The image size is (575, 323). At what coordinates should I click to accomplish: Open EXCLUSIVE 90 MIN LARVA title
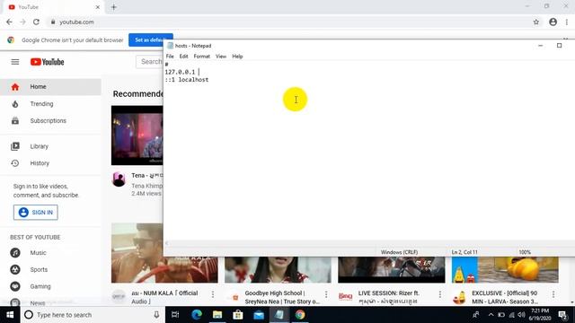coord(505,297)
